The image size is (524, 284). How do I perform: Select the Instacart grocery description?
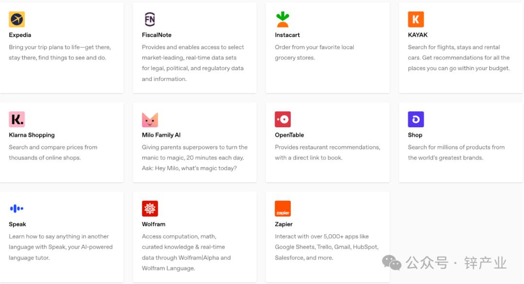[x=314, y=52]
